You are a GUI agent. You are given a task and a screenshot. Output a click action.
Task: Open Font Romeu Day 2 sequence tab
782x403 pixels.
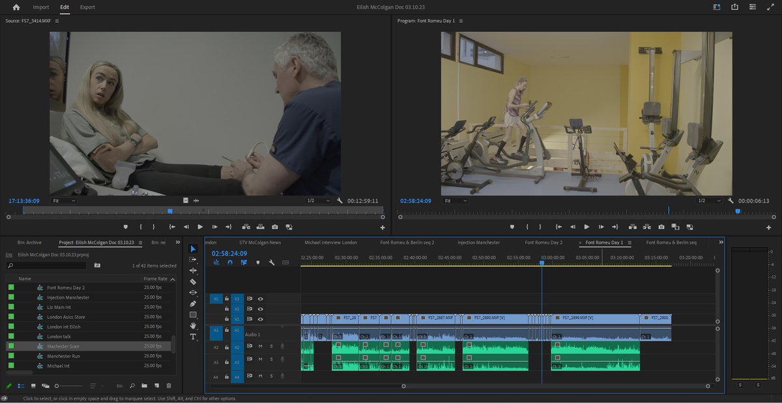[543, 243]
